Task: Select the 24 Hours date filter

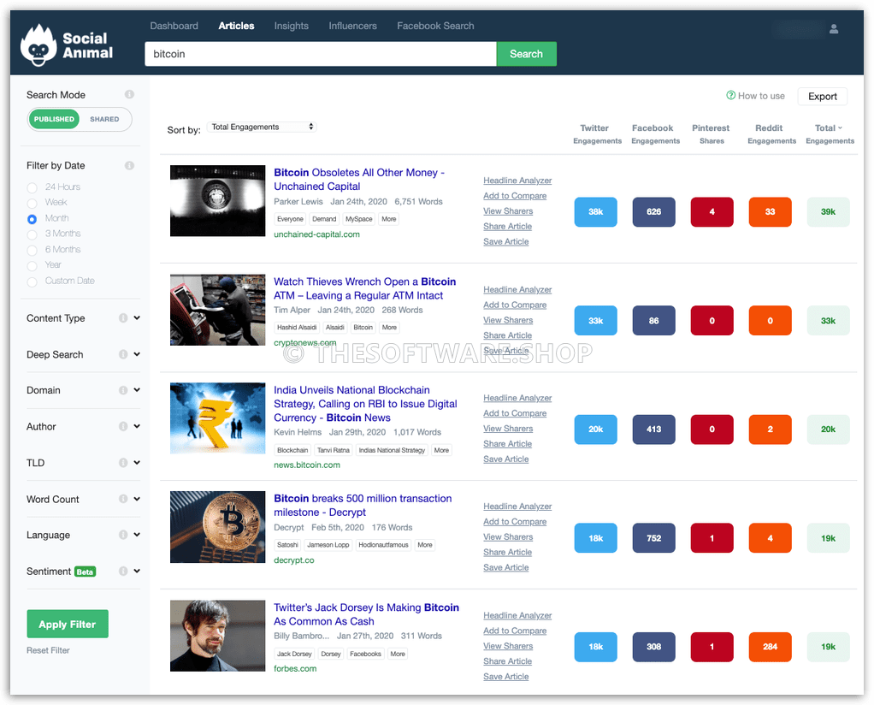Action: (x=32, y=187)
